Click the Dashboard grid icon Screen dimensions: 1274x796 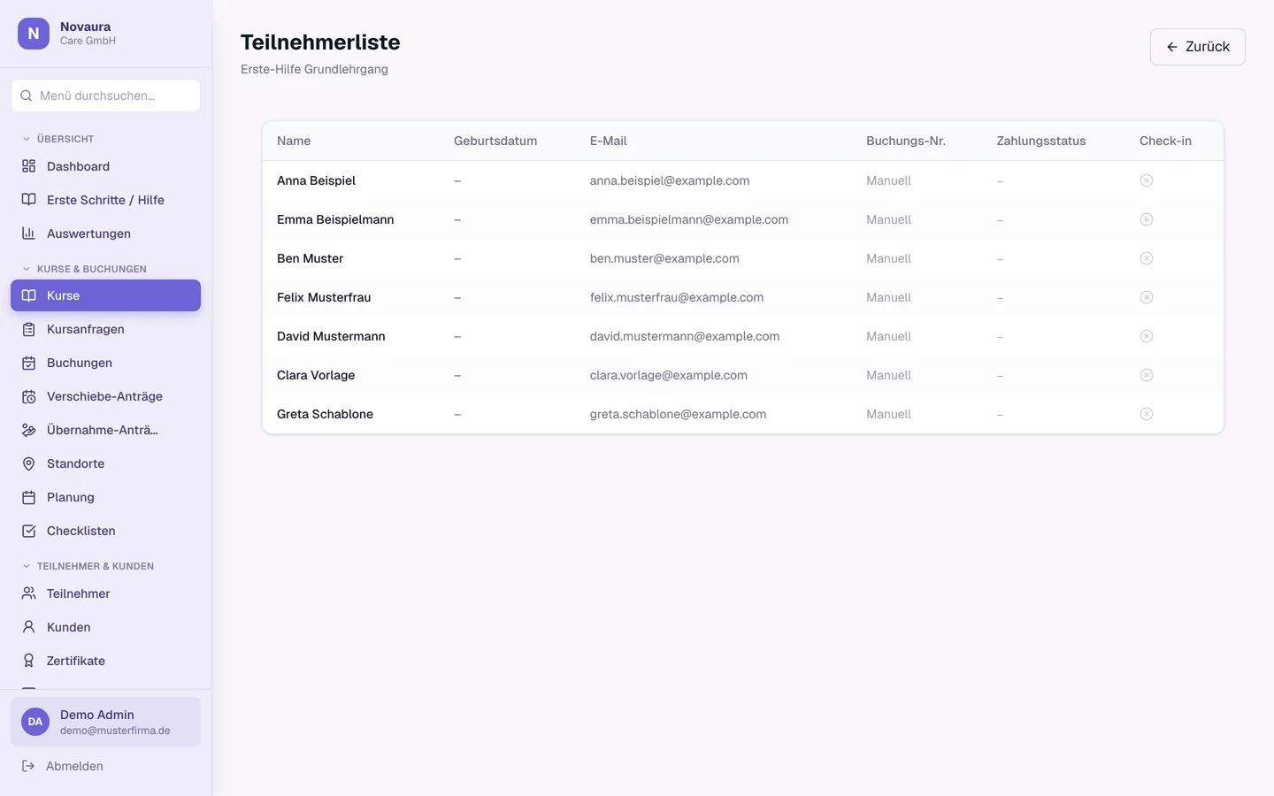[28, 166]
